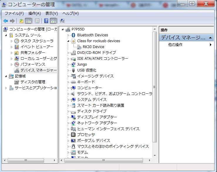
Task: Open the ファイル(F) menu
Action: pyautogui.click(x=14, y=13)
